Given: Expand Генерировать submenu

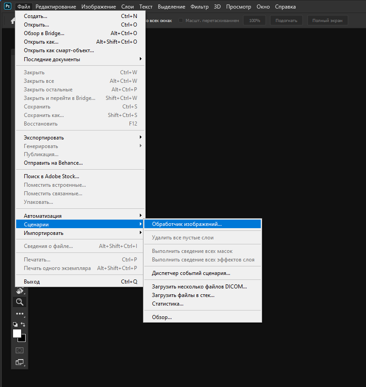Looking at the screenshot, I should point(80,146).
